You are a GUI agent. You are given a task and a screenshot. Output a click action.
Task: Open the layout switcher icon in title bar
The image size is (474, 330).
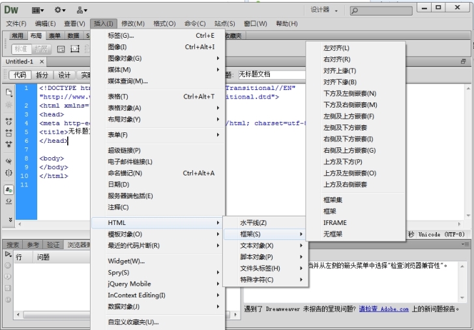pyautogui.click(x=38, y=10)
